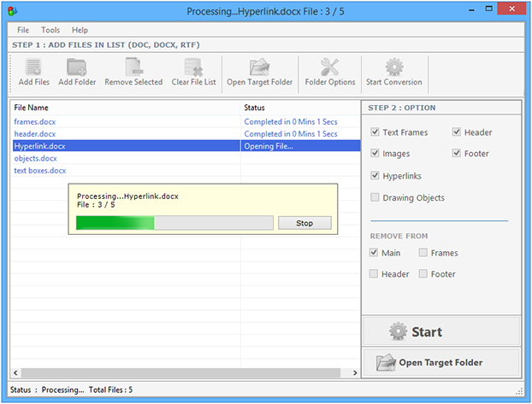
Task: Toggle the Text Frames checkbox
Action: (x=375, y=132)
